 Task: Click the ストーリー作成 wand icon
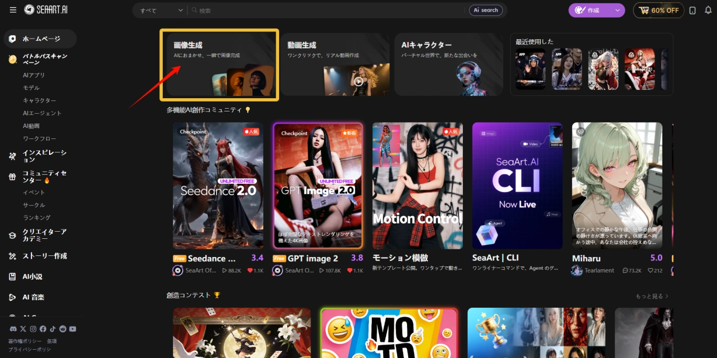click(x=12, y=256)
